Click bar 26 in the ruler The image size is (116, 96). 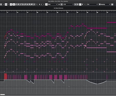[x=98, y=12]
